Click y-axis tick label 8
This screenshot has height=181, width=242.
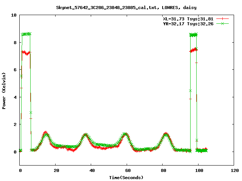point(15,43)
